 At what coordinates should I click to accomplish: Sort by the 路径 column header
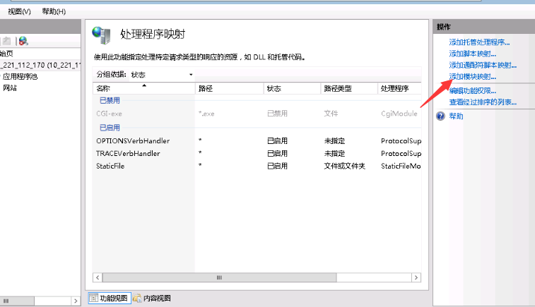[x=229, y=89]
